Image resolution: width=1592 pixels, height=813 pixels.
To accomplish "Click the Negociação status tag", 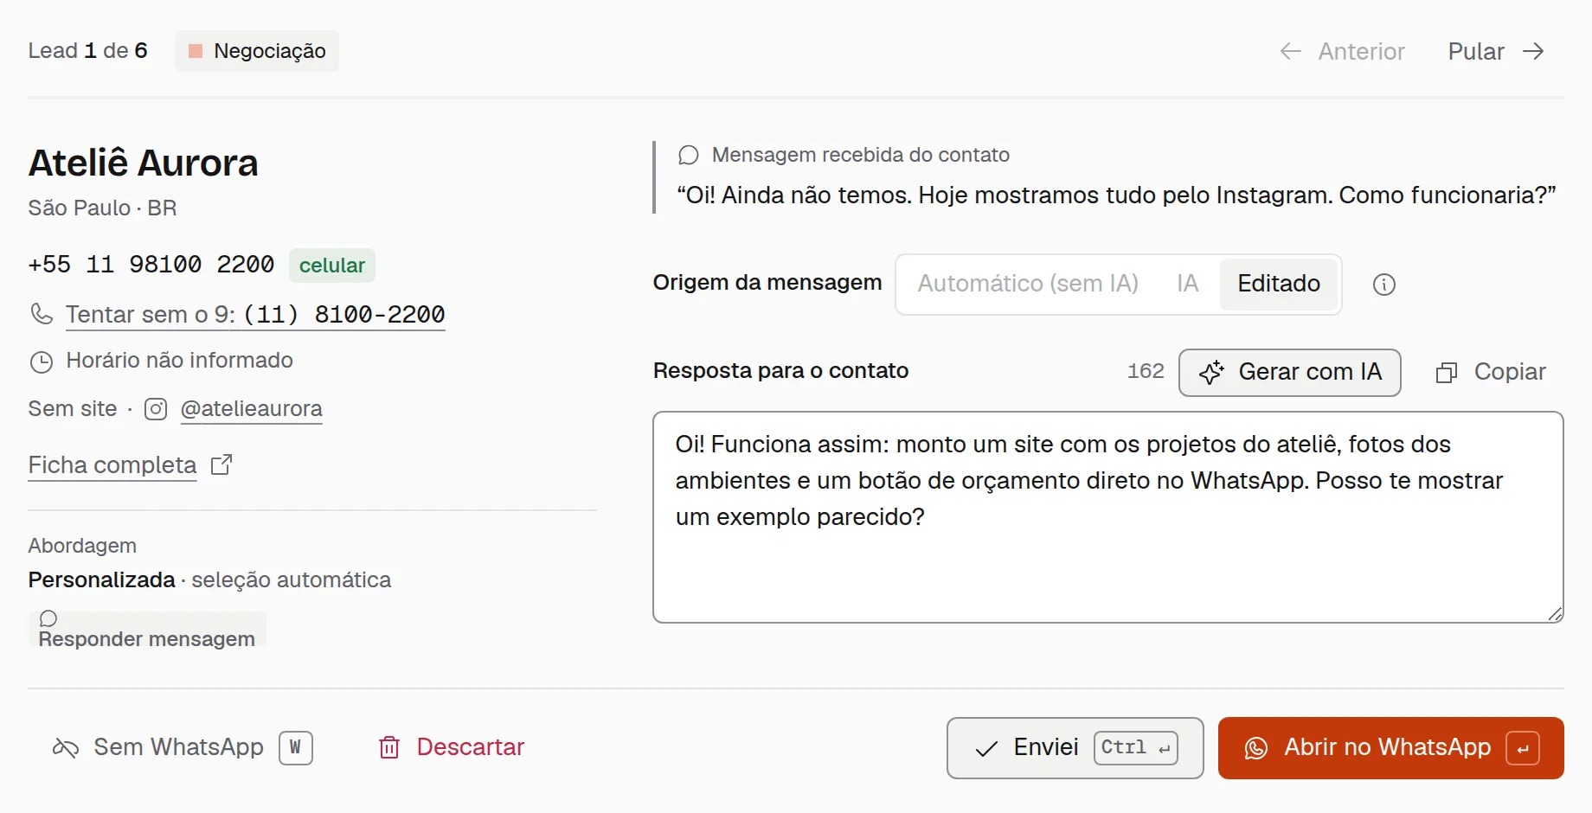I will (x=257, y=51).
